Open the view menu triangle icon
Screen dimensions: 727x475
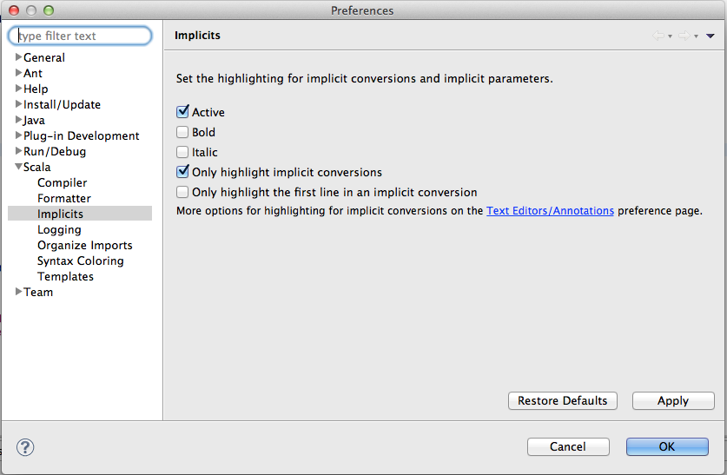[x=710, y=36]
